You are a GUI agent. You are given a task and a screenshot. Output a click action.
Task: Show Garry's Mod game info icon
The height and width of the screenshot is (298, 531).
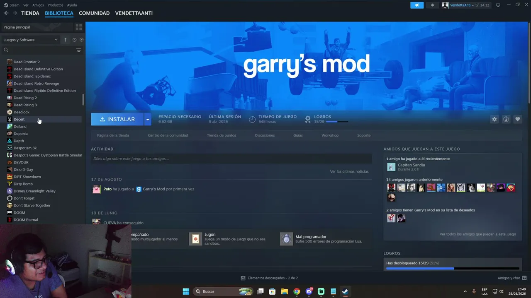[x=506, y=119]
